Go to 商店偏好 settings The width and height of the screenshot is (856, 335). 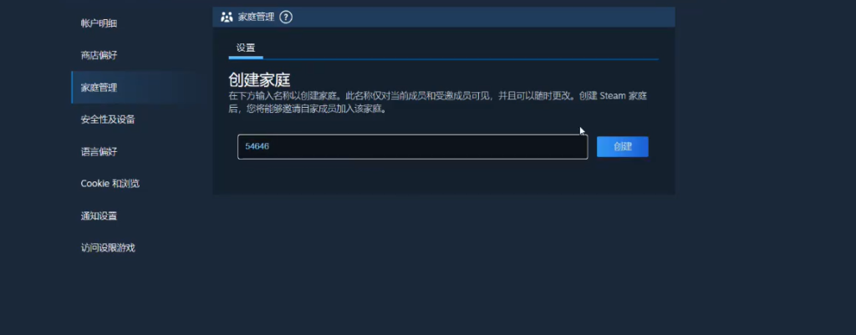coord(99,55)
